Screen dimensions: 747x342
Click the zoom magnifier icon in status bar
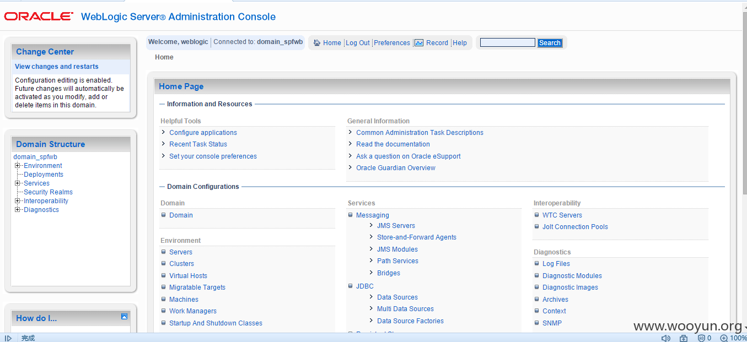724,338
